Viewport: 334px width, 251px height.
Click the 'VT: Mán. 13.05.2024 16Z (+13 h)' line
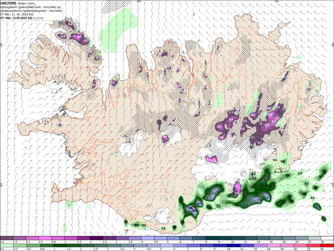point(22,18)
